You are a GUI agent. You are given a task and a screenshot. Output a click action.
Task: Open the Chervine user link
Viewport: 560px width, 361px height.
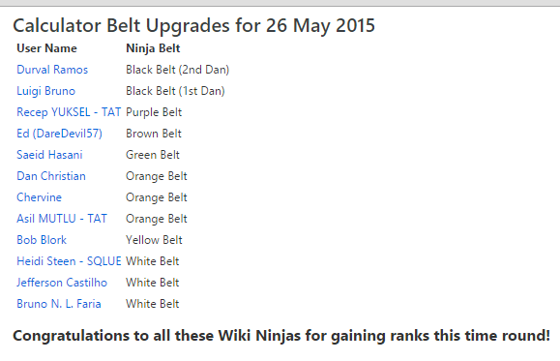(39, 197)
